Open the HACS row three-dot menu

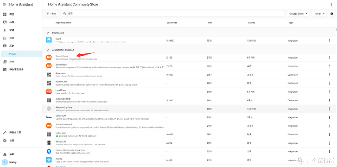[329, 40]
